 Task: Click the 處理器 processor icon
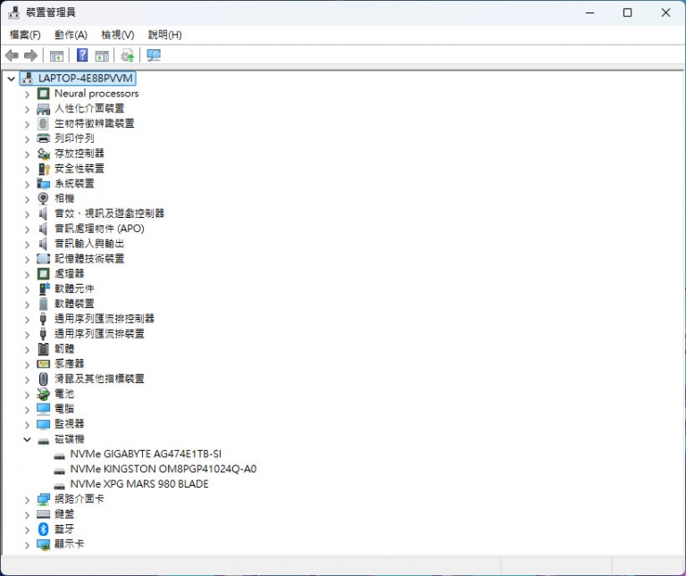coord(43,274)
